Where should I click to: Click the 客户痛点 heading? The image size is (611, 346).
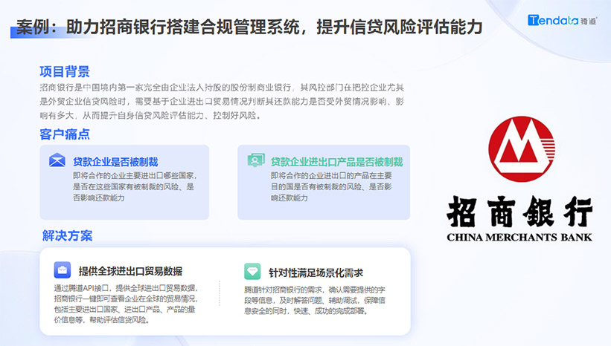tap(65, 134)
